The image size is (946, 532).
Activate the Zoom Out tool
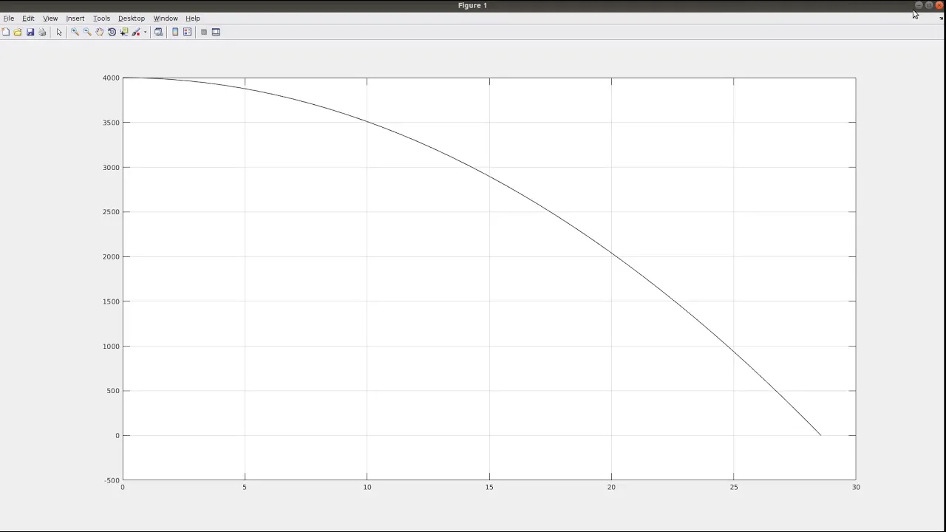[x=87, y=32]
